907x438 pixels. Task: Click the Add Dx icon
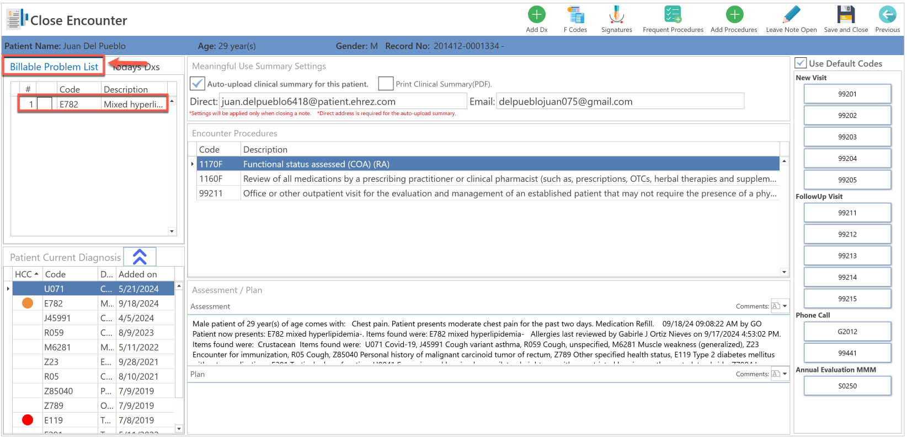(x=536, y=14)
